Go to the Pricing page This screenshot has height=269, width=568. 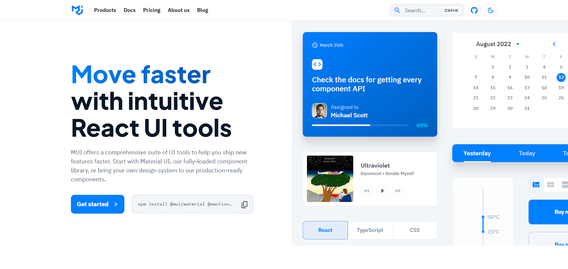152,10
